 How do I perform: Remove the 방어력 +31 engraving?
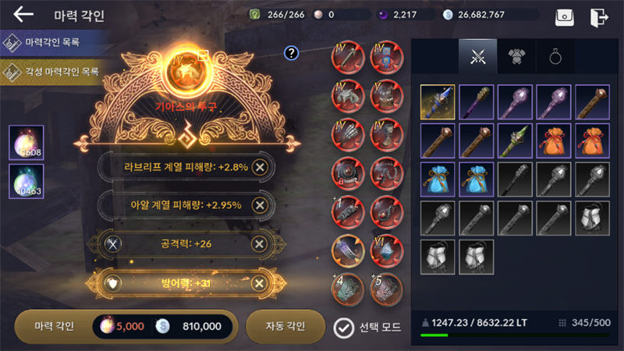click(x=259, y=283)
